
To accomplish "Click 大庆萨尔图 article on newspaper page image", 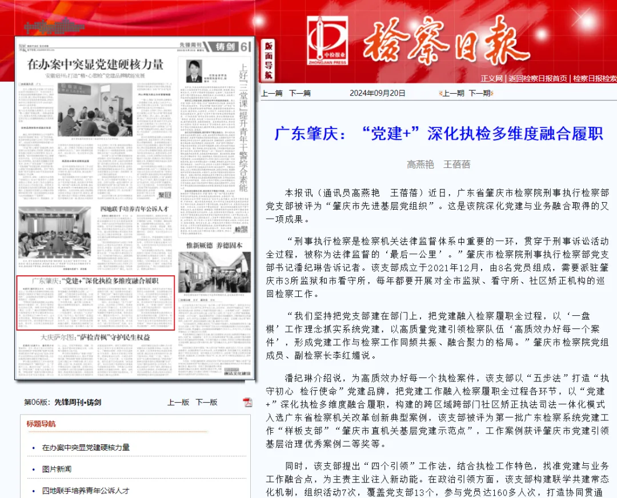I will [x=95, y=355].
